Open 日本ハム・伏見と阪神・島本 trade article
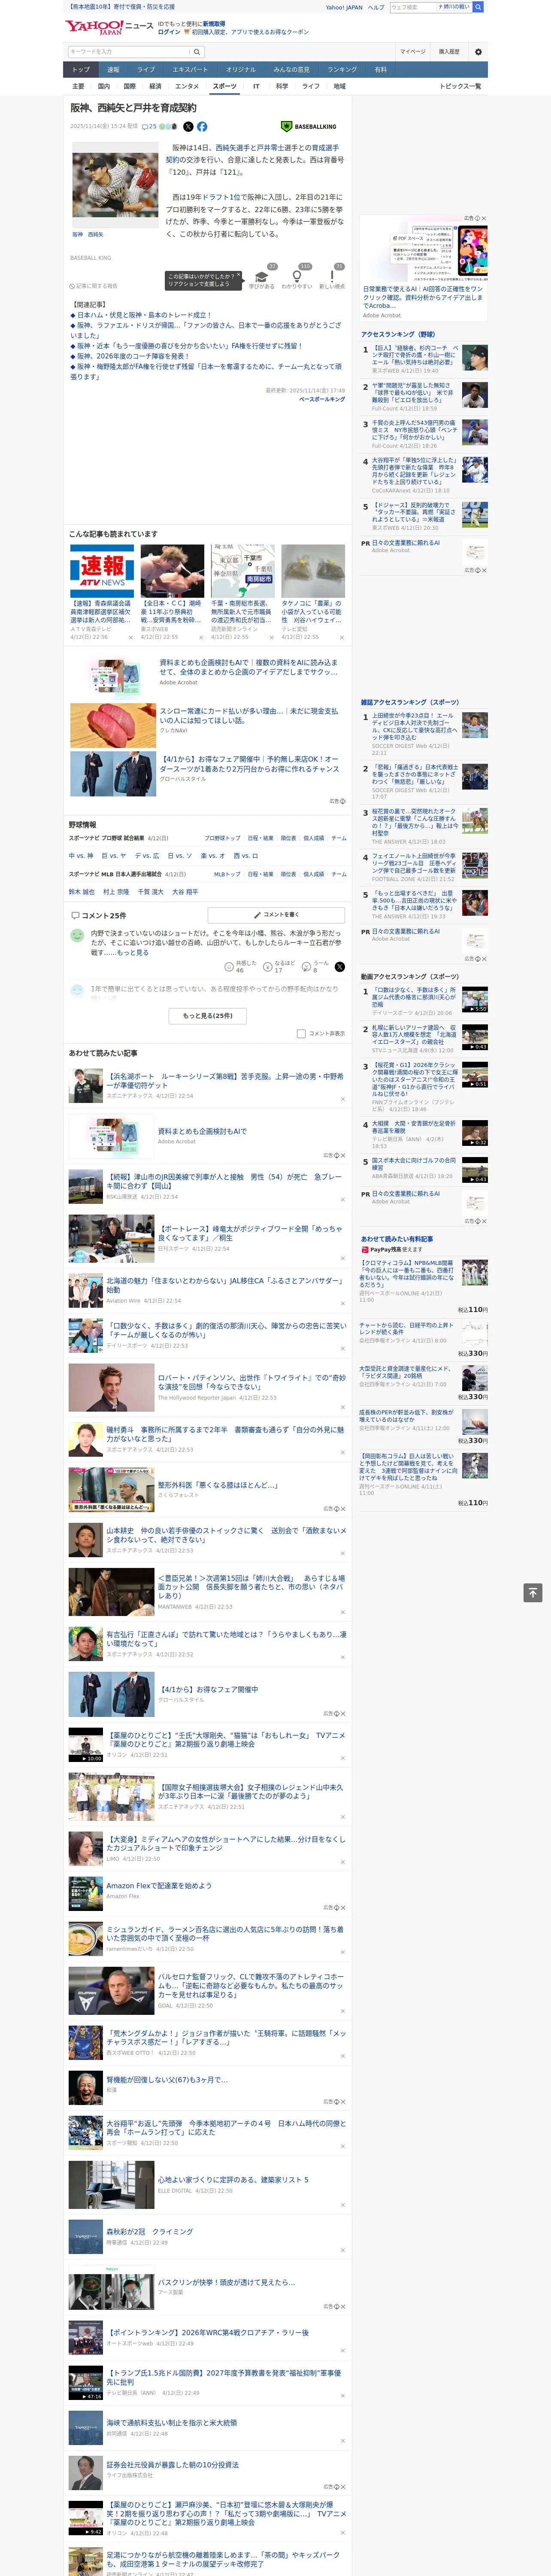551x2576 pixels. (143, 315)
